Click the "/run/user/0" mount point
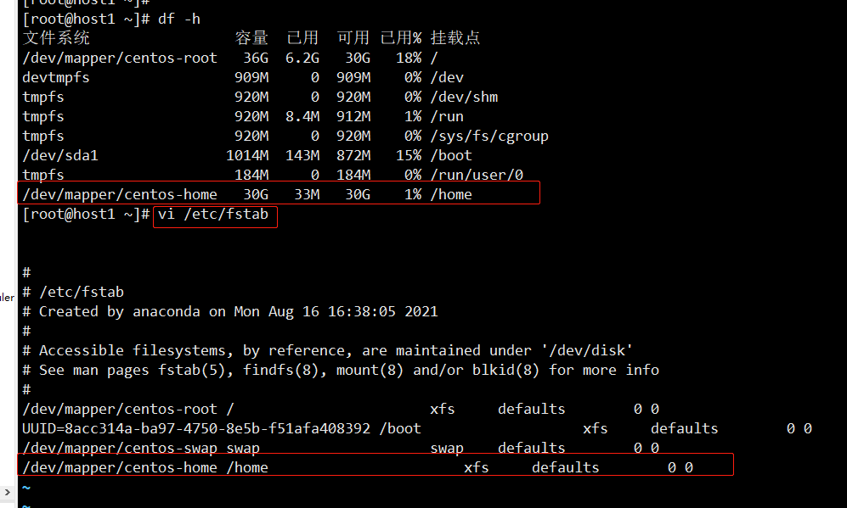Viewport: 847px width, 508px height. coord(477,175)
